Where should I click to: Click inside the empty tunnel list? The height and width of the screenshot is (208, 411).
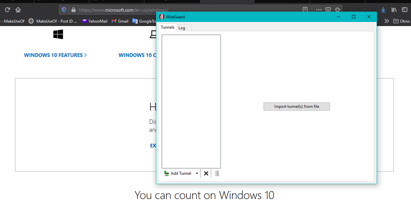[191, 101]
